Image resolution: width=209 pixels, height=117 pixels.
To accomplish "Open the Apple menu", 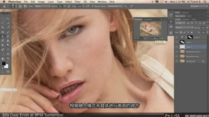I will coord(4,2).
